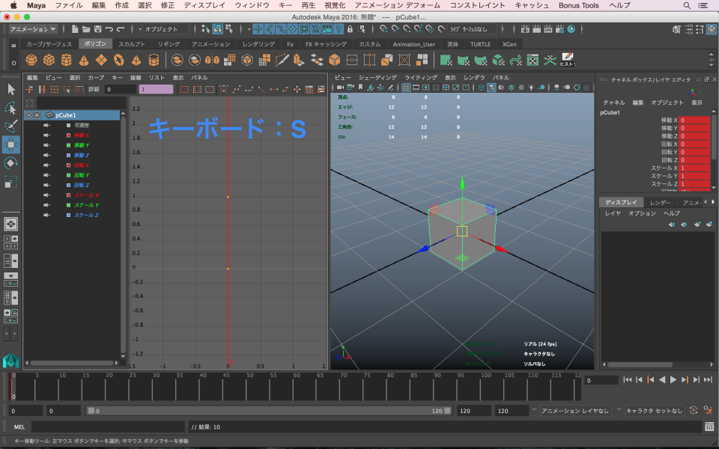The image size is (719, 449).
Task: Open the アニメーション menu set dropdown
Action: [x=33, y=29]
